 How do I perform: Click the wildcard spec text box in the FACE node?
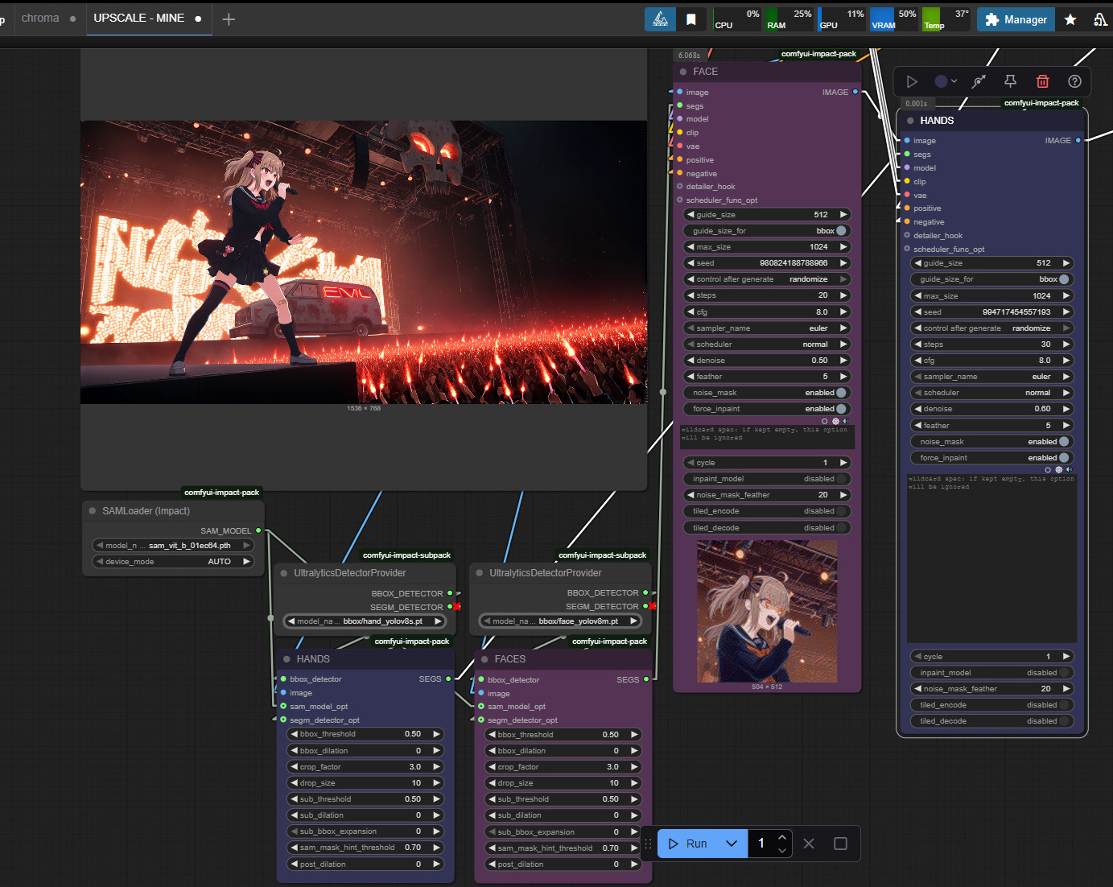point(767,437)
